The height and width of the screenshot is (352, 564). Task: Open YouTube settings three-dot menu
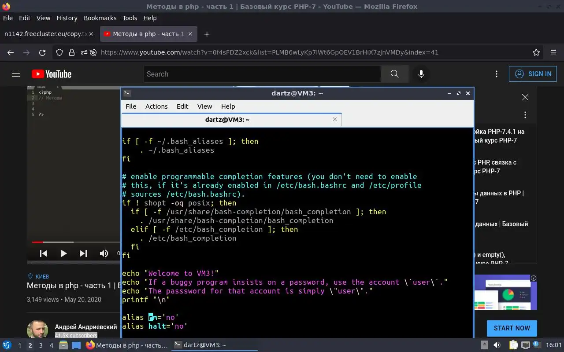(497, 74)
